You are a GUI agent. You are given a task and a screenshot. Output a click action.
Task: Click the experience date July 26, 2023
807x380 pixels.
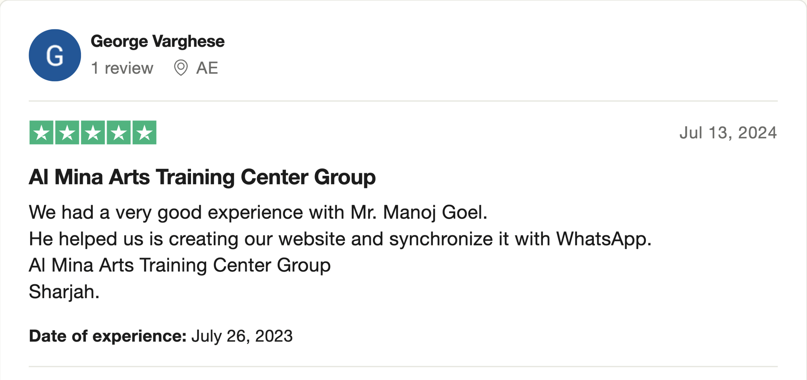click(x=242, y=336)
